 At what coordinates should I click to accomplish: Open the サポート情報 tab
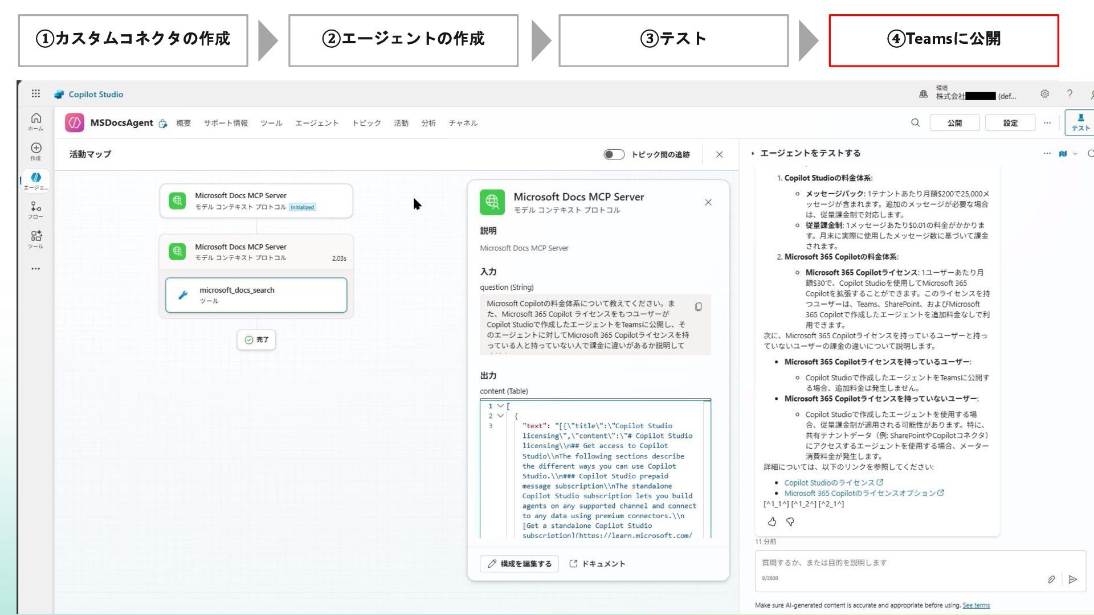226,123
